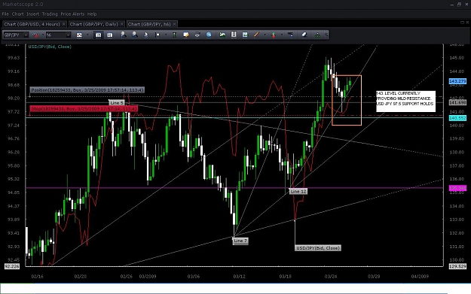Click the Line 5 label on chart
The width and height of the screenshot is (471, 294).
click(x=117, y=103)
